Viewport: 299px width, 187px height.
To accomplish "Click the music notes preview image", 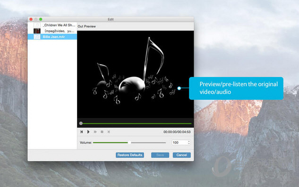I will click(x=136, y=74).
